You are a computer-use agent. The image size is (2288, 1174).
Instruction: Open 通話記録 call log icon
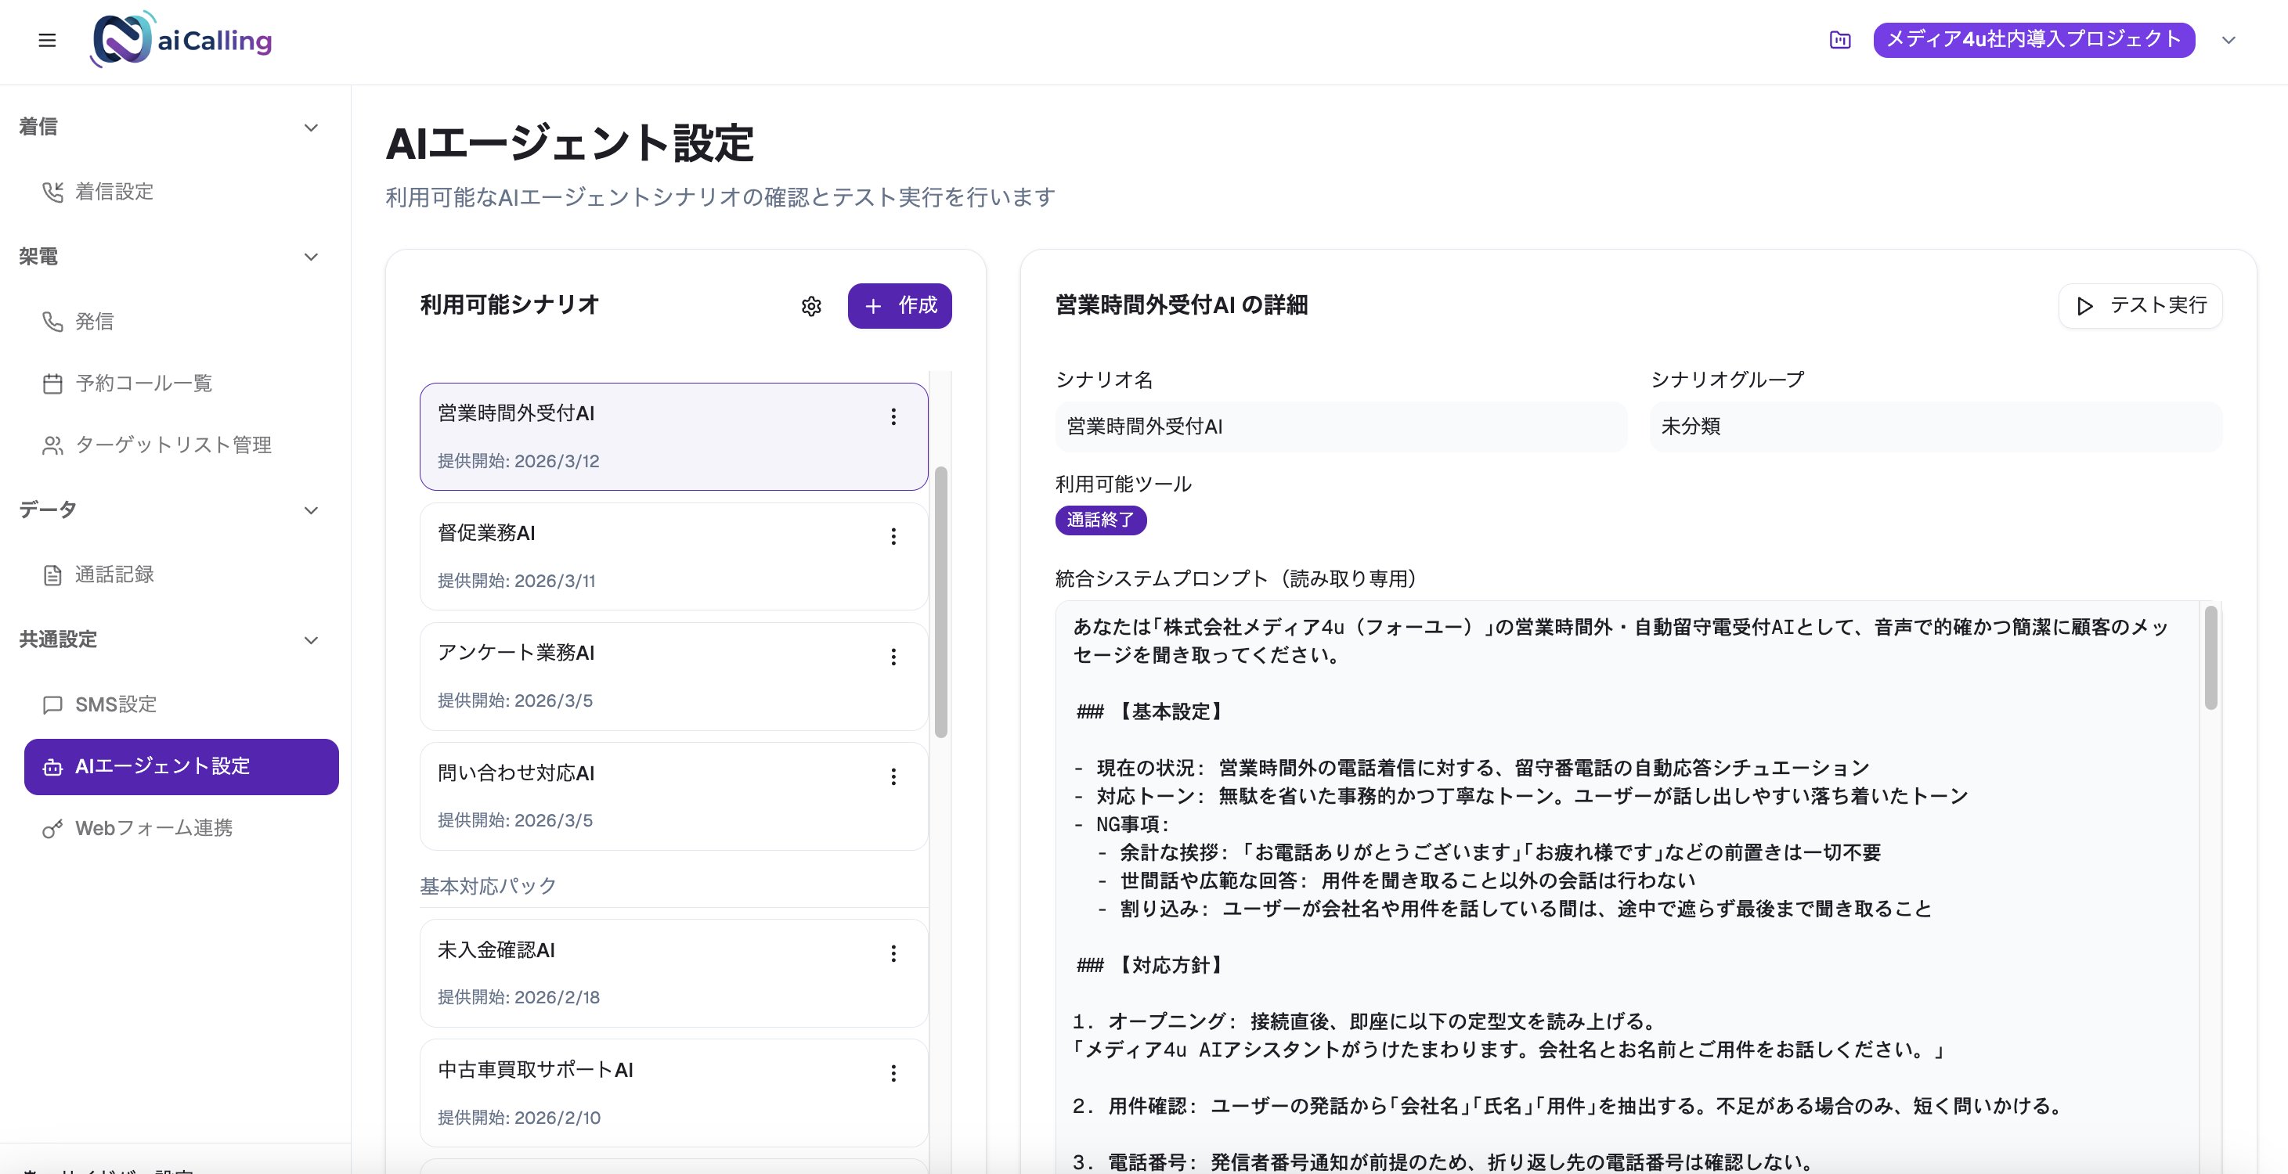coord(52,574)
